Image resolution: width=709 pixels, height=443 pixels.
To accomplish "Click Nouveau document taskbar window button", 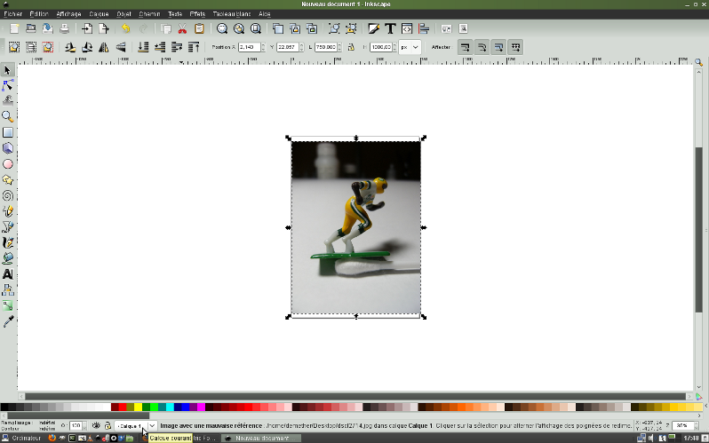I will (261, 438).
